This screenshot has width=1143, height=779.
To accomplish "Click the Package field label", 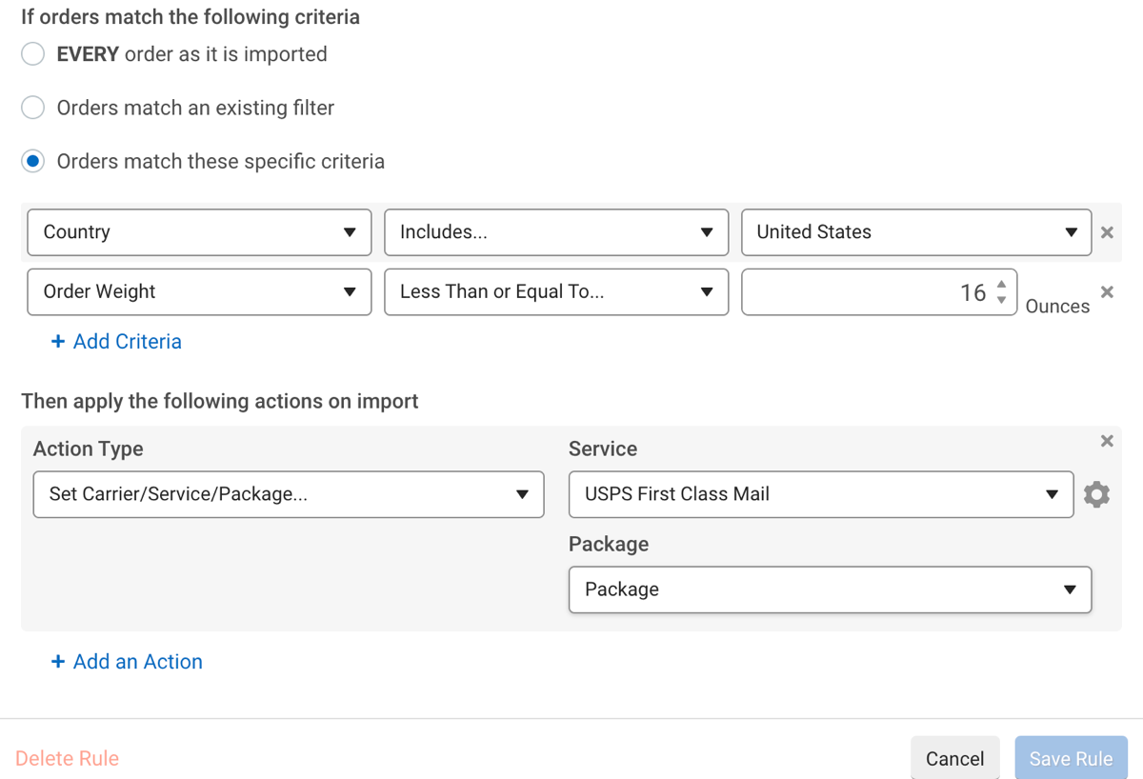I will [609, 544].
